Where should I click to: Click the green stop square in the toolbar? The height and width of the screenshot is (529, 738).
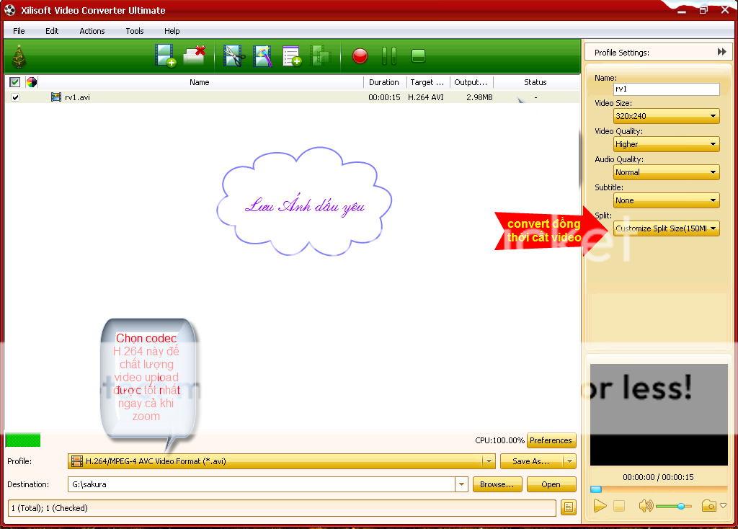(418, 56)
